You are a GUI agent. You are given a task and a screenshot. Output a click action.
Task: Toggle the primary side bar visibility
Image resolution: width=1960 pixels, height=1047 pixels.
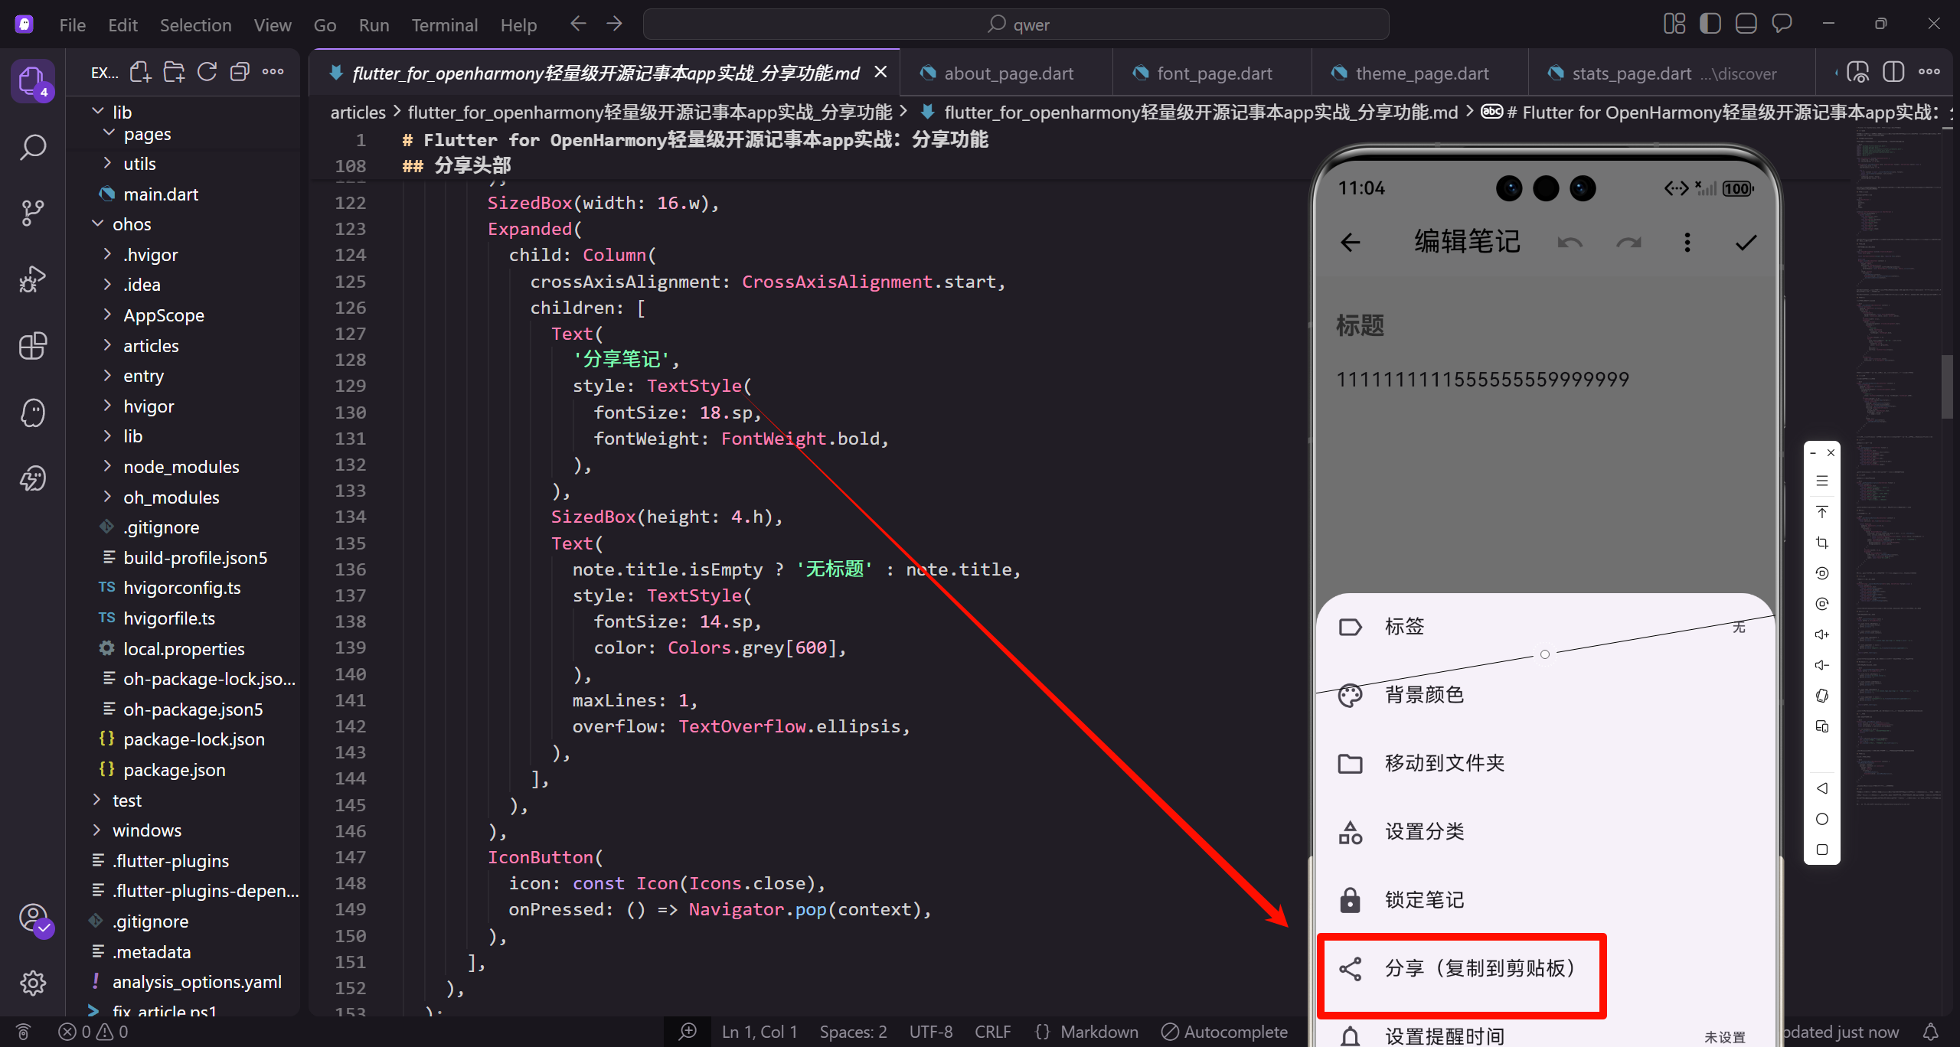(1710, 24)
